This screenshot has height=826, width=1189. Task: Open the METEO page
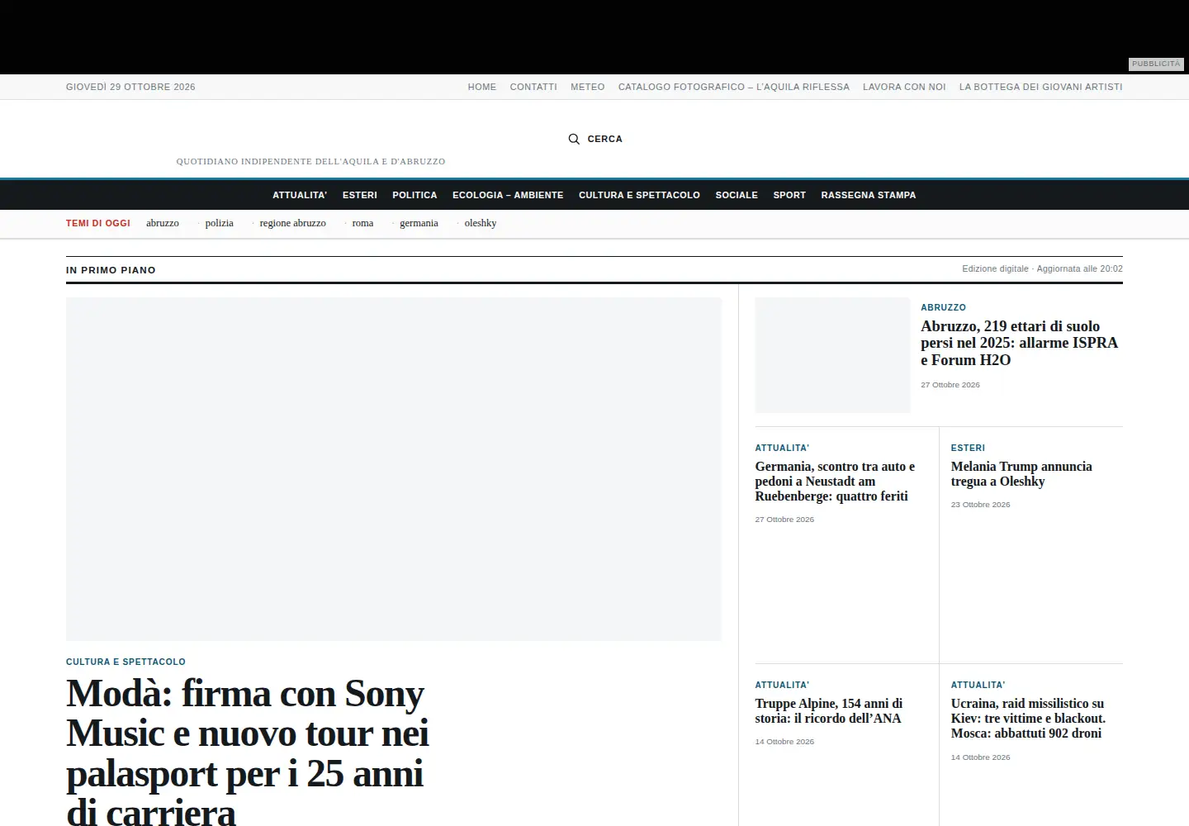click(x=588, y=87)
